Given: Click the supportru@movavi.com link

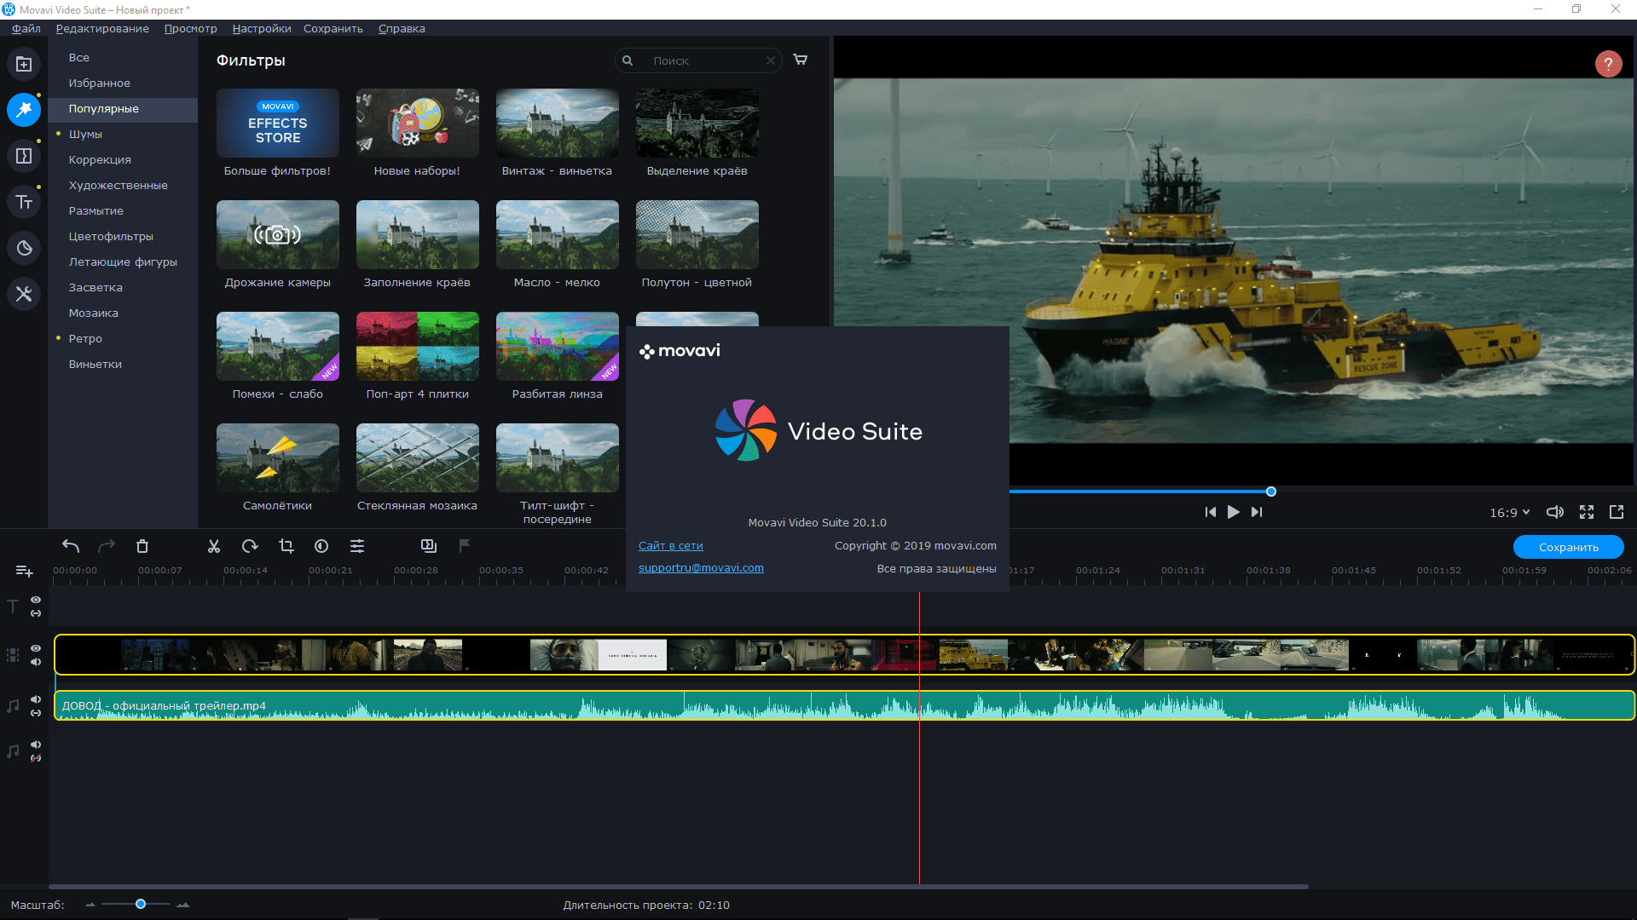Looking at the screenshot, I should coord(701,567).
